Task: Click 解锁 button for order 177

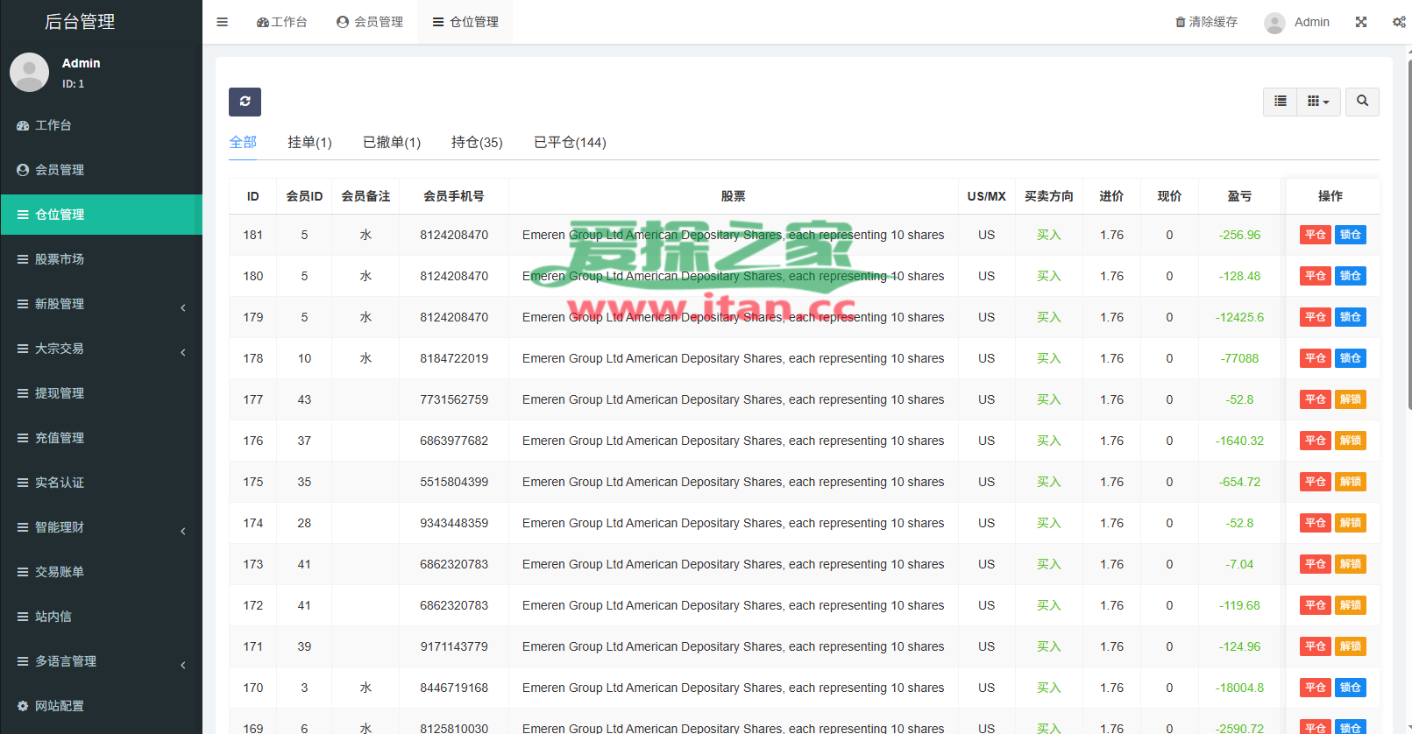Action: [1350, 399]
